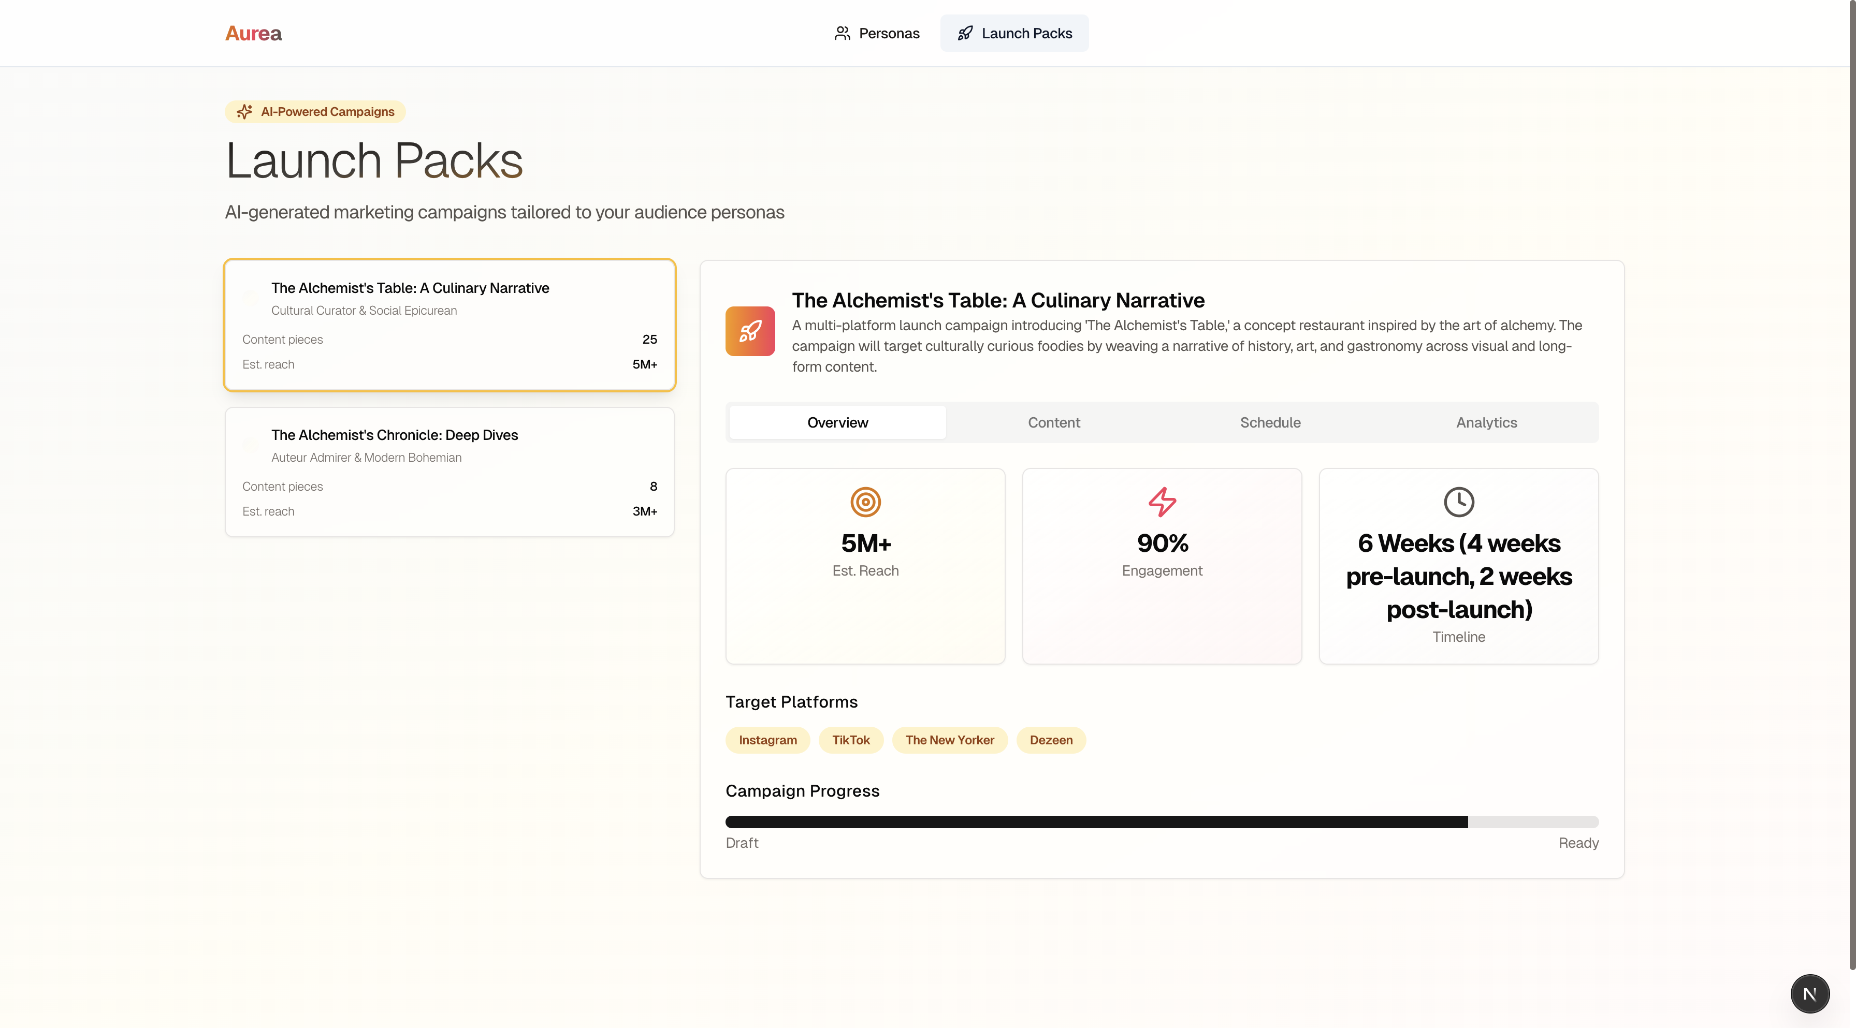Click the Personas people icon
The height and width of the screenshot is (1028, 1856).
coord(842,33)
